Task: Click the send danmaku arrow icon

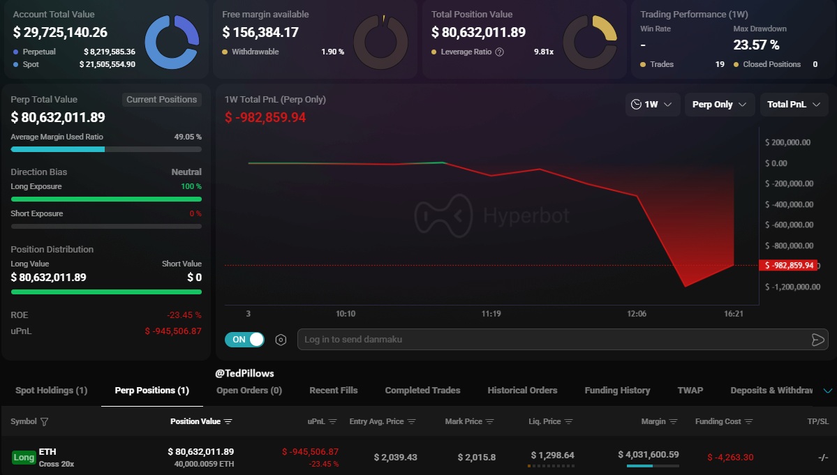Action: click(817, 340)
